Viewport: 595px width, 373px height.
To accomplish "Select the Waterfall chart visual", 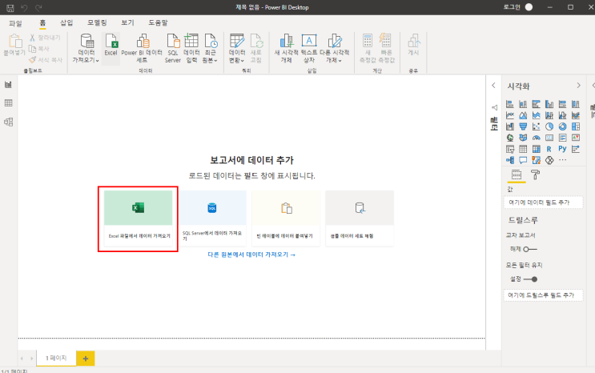I will pyautogui.click(x=510, y=126).
